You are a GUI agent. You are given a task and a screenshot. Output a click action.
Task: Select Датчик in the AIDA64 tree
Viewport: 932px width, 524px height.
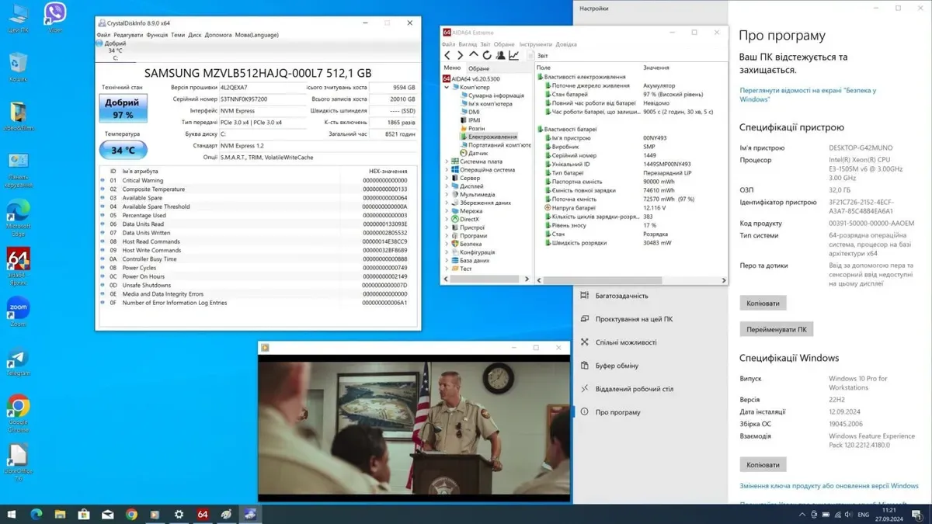pos(478,154)
